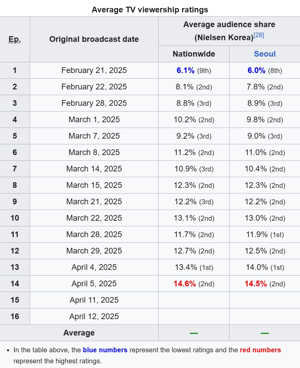Click the 11.9% (1st) Seoul cell
Screen dimensions: 300x368
click(265, 234)
